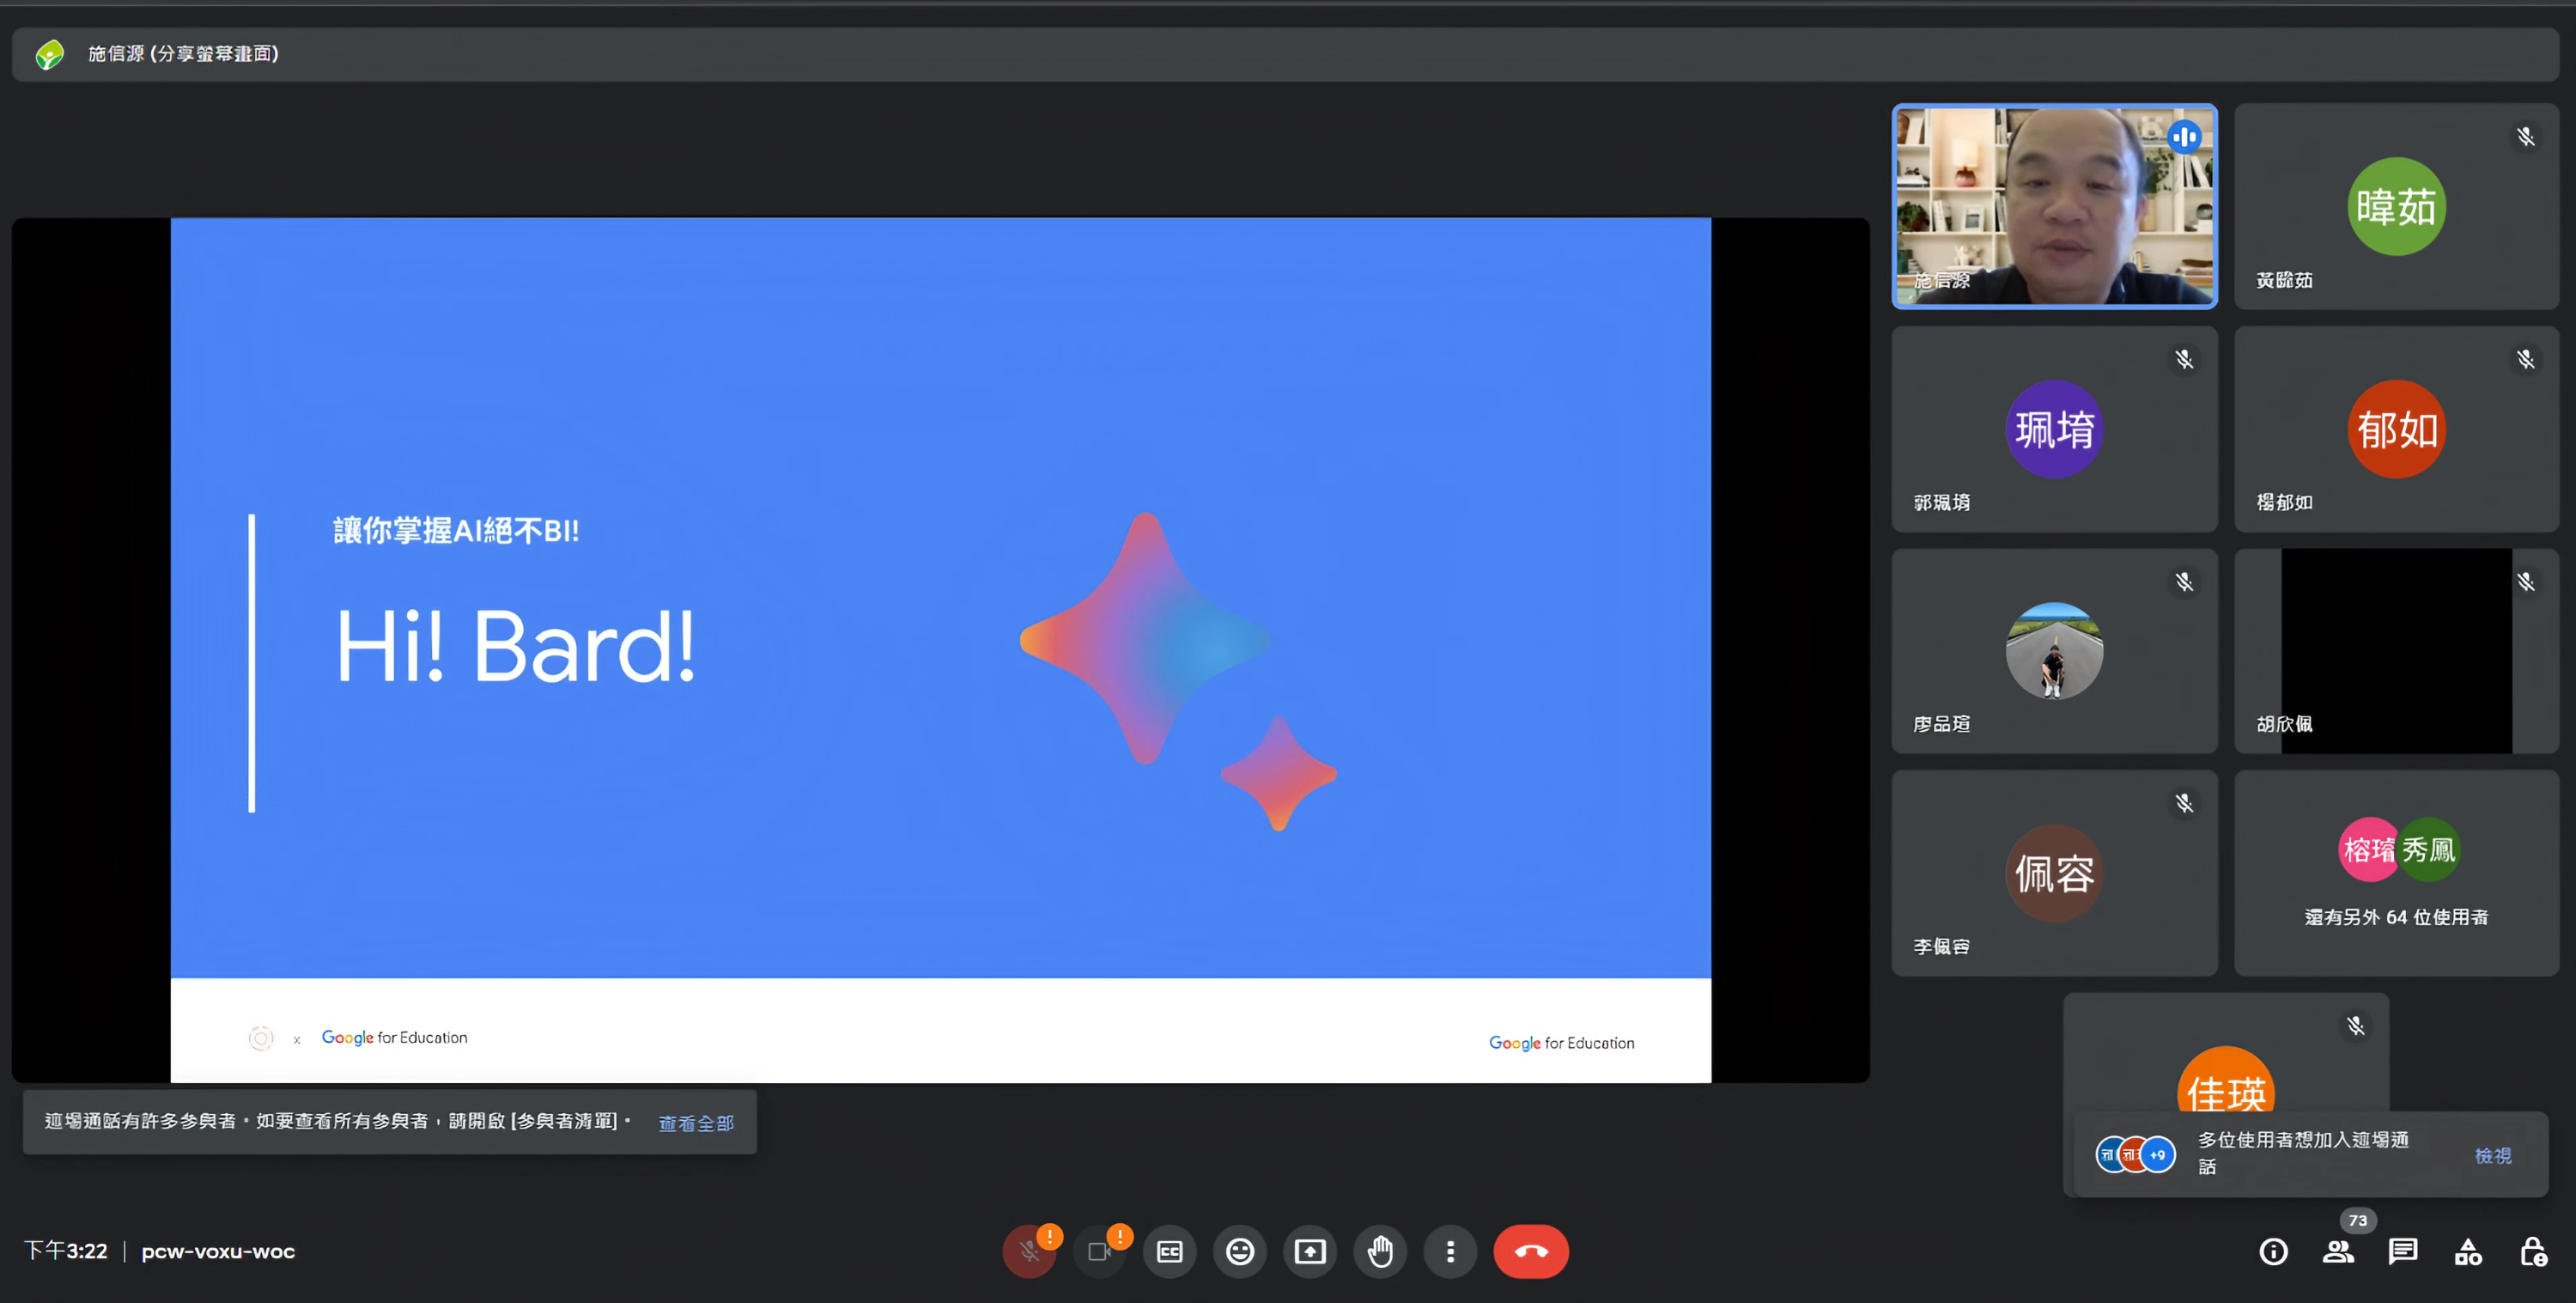Click the 廖品瑄 name label

[1942, 724]
